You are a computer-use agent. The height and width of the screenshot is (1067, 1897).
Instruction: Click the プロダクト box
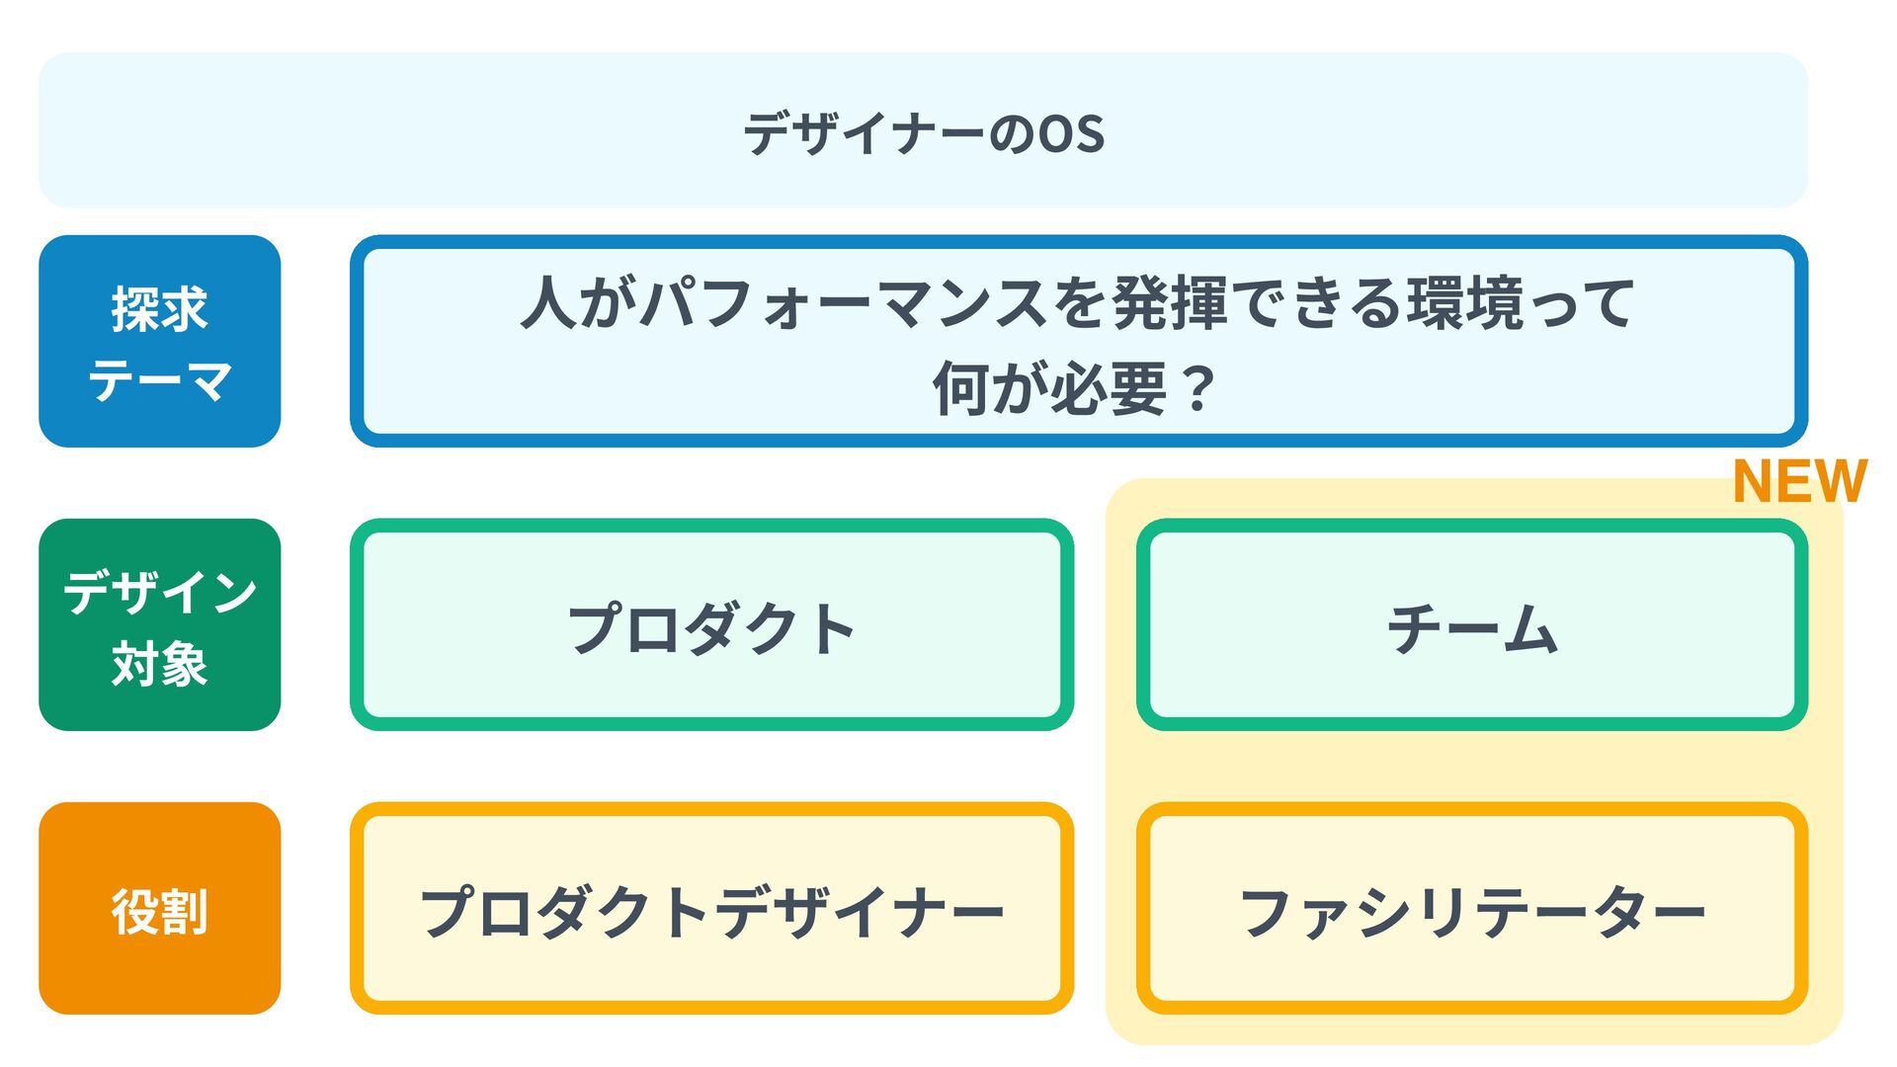(711, 625)
